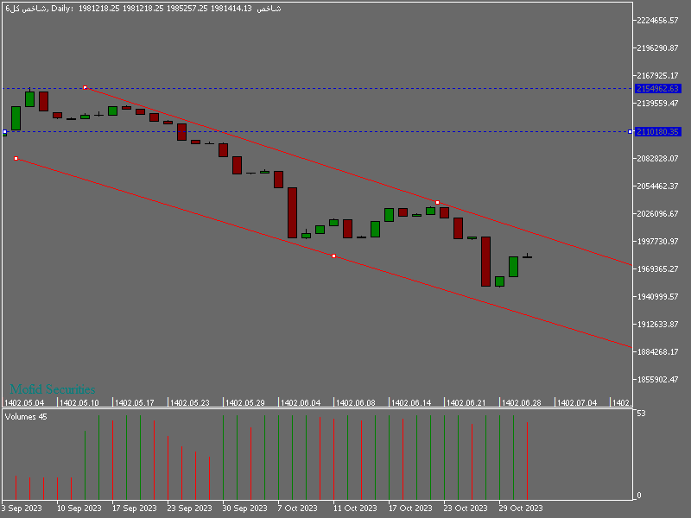
Task: Select the last candlestick on the chart
Action: point(527,256)
